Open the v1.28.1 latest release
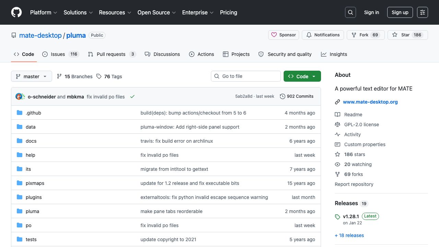Viewport: 439px width, 247px height. 351,216
